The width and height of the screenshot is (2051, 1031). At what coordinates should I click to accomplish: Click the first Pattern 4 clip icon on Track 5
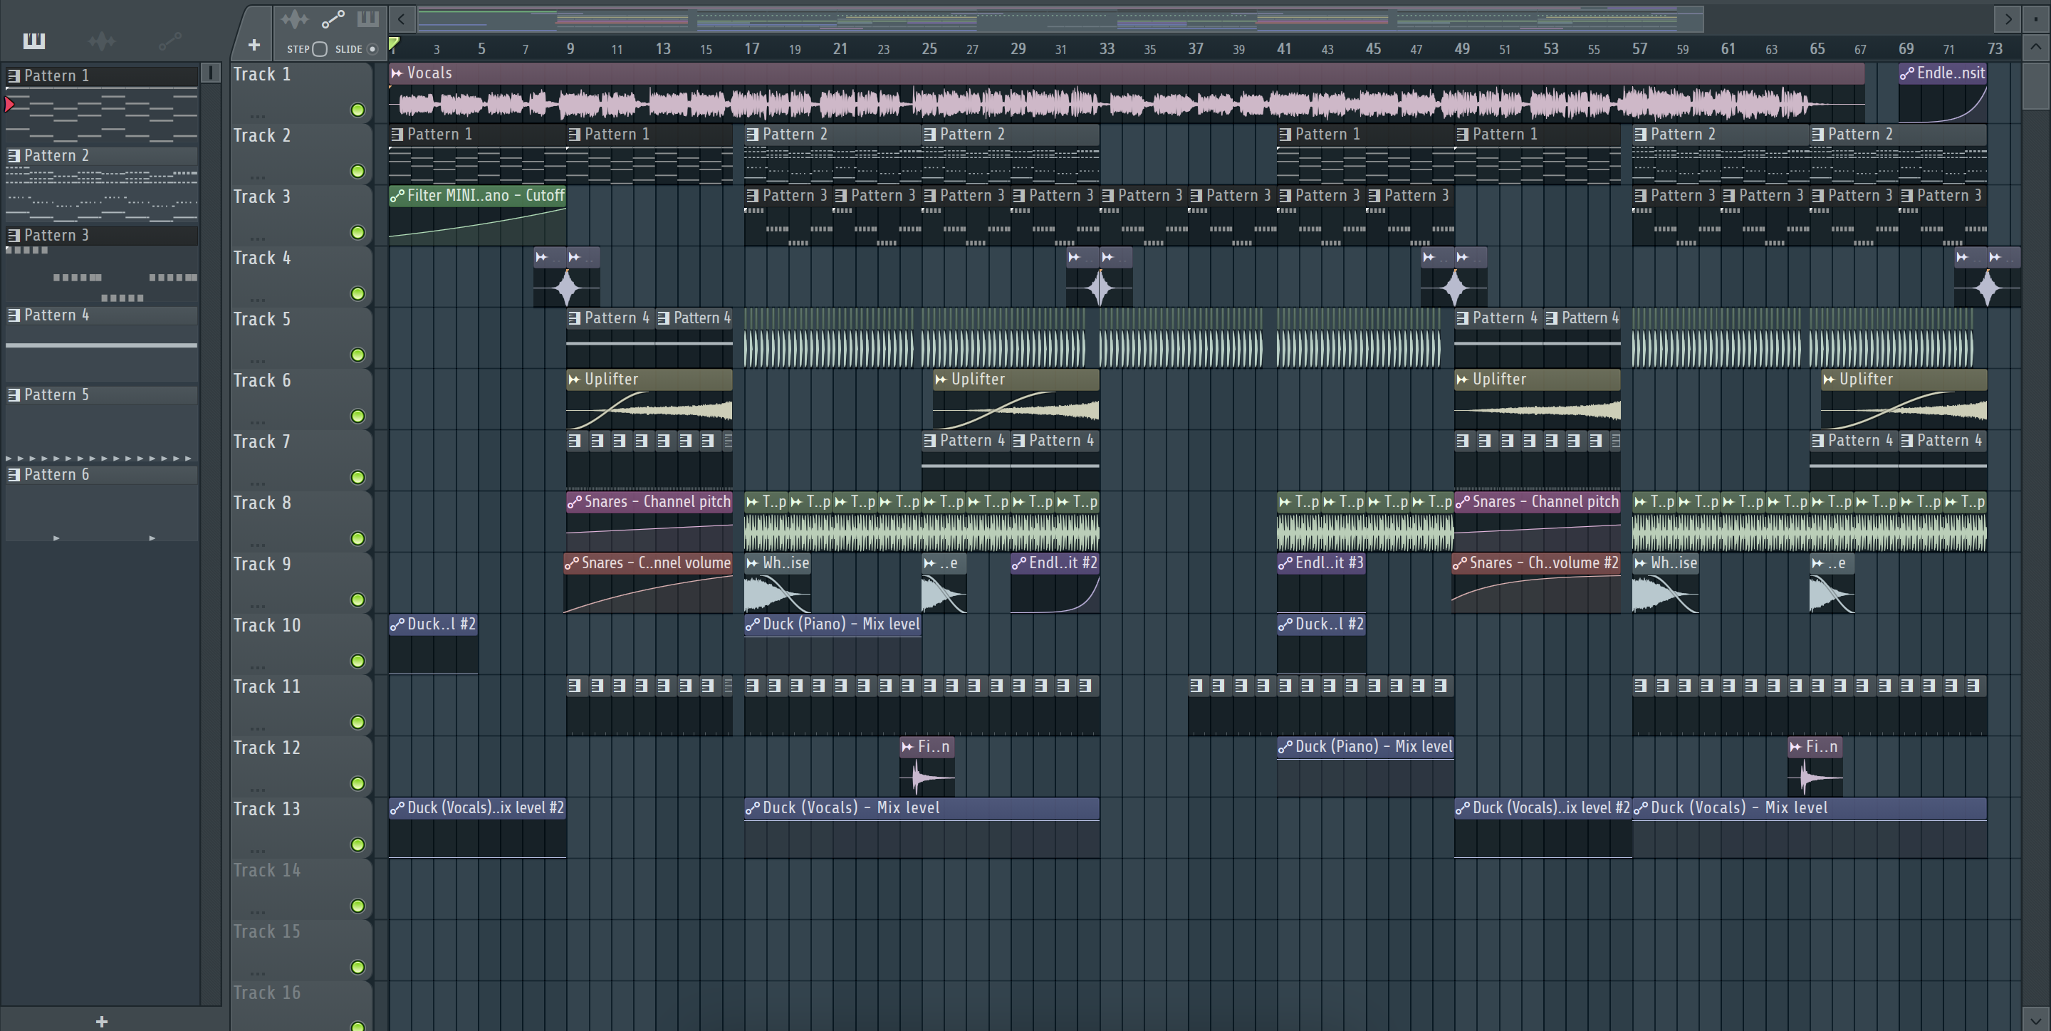click(x=574, y=318)
